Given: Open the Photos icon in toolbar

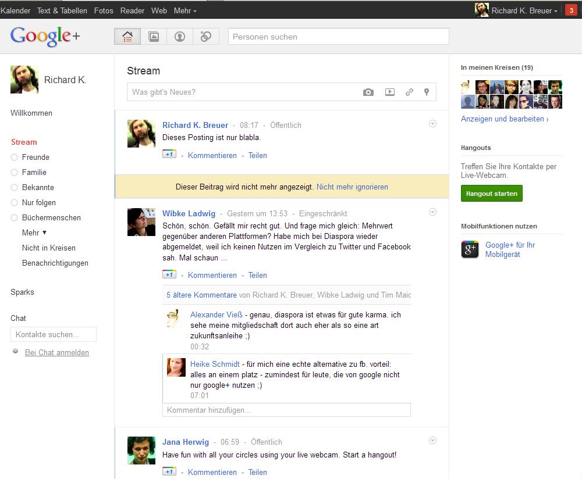Looking at the screenshot, I should (154, 37).
